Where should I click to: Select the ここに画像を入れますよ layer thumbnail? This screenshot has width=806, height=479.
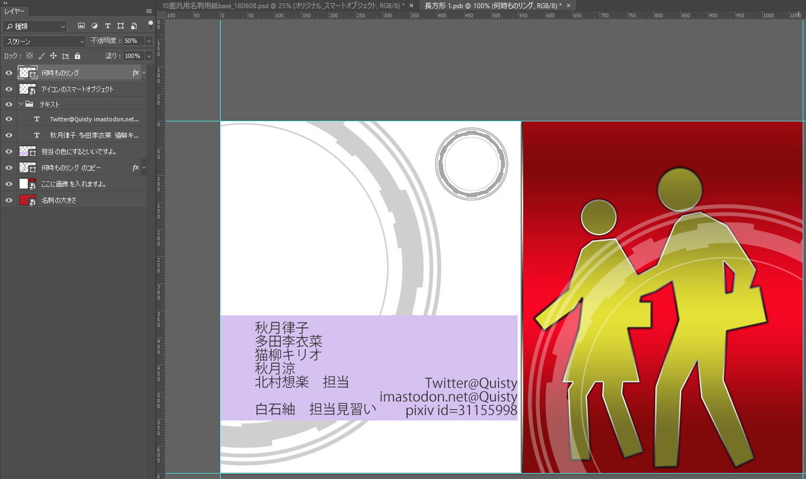coord(28,184)
